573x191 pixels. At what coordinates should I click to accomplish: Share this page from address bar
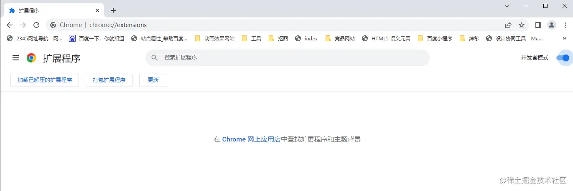(508, 25)
